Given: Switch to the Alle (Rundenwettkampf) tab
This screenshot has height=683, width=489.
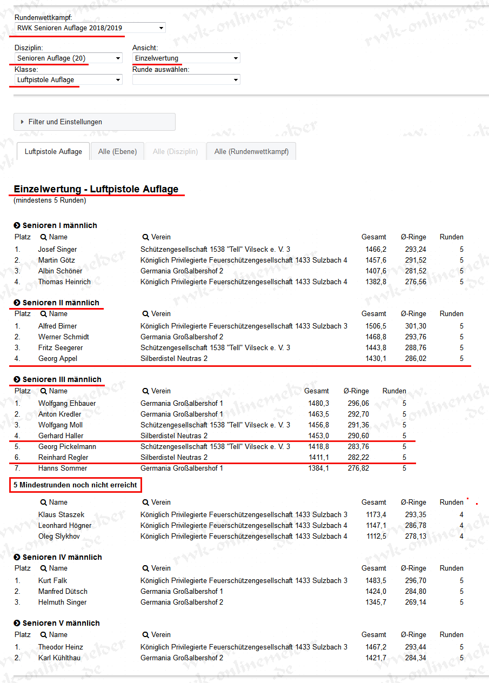Looking at the screenshot, I should [x=251, y=152].
